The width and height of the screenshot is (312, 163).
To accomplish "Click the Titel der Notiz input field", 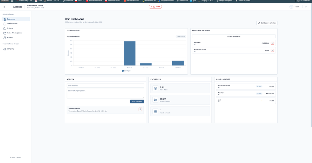I will tap(105, 85).
